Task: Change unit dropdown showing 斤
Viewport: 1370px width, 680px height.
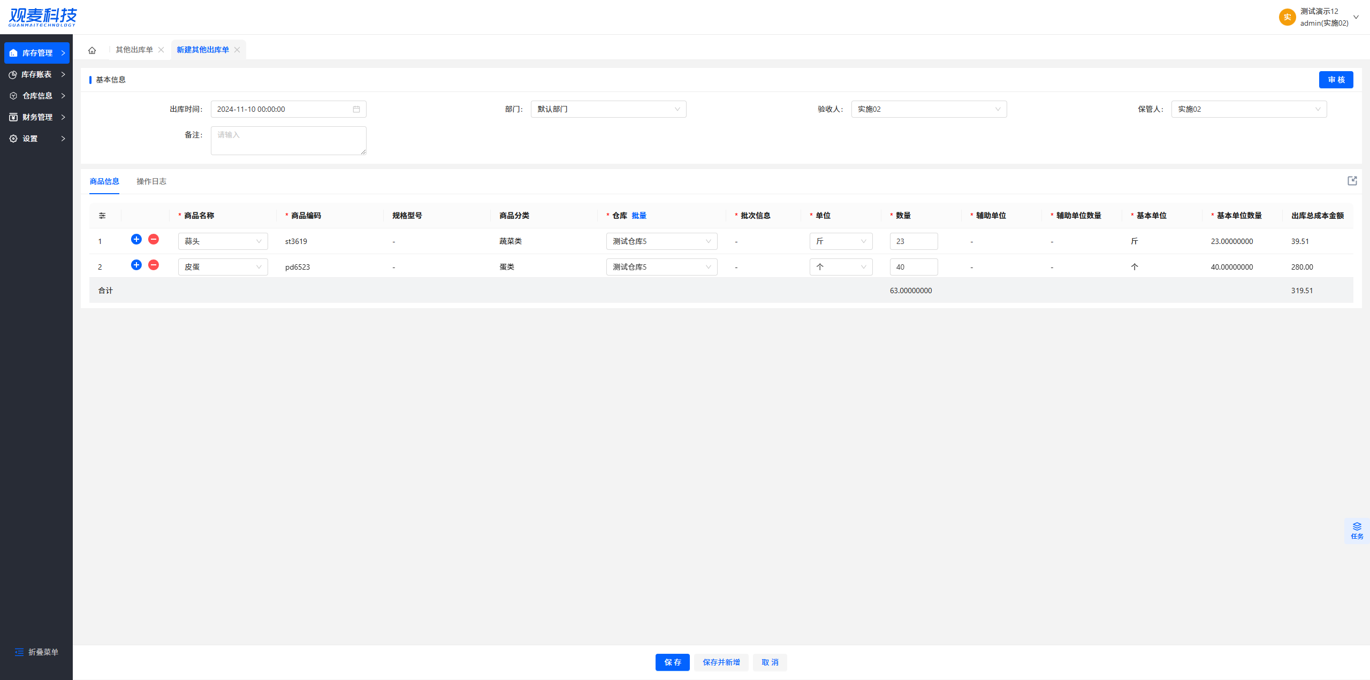Action: [x=841, y=241]
